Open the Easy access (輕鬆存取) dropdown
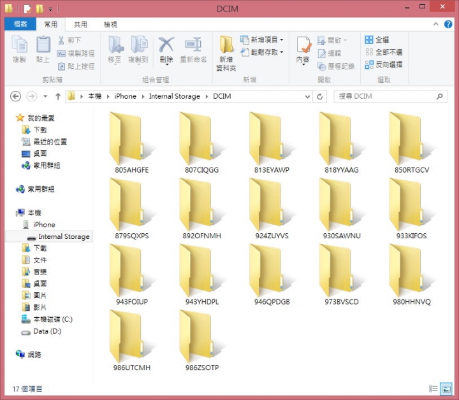Image resolution: width=459 pixels, height=400 pixels. (262, 52)
